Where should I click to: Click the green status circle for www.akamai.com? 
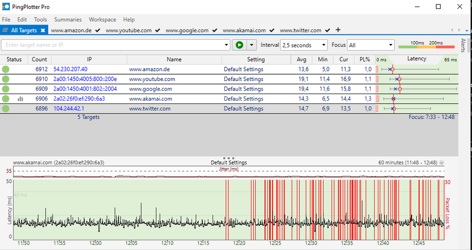point(5,99)
